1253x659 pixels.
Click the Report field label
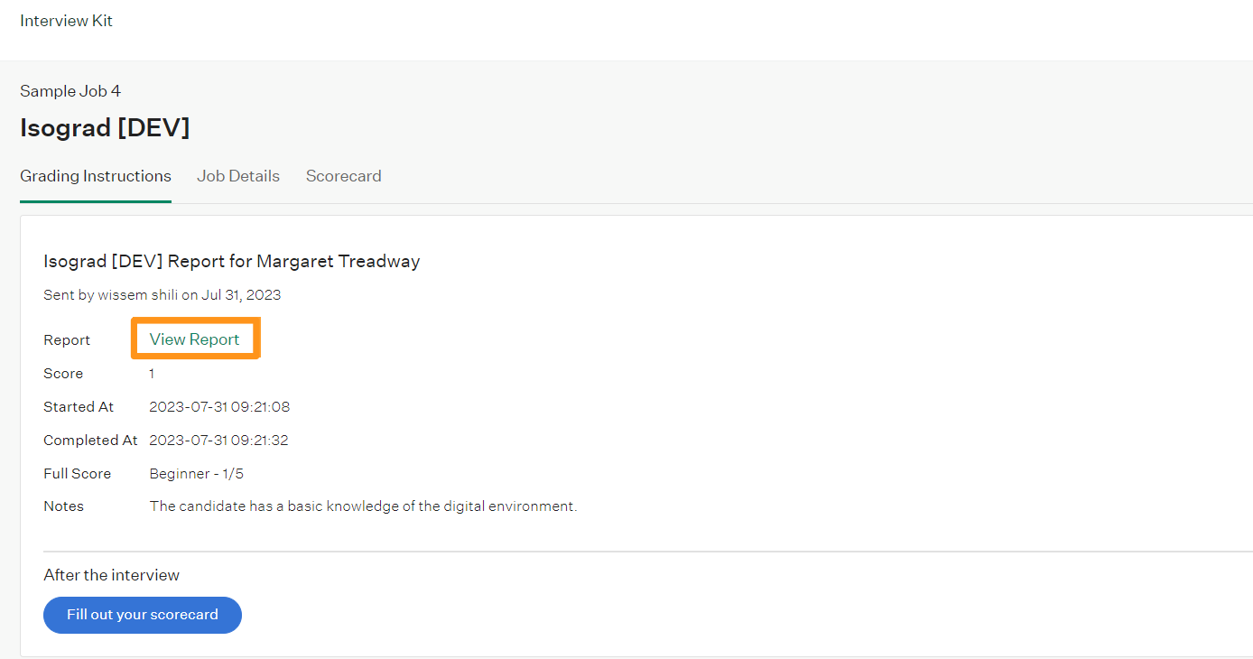67,339
